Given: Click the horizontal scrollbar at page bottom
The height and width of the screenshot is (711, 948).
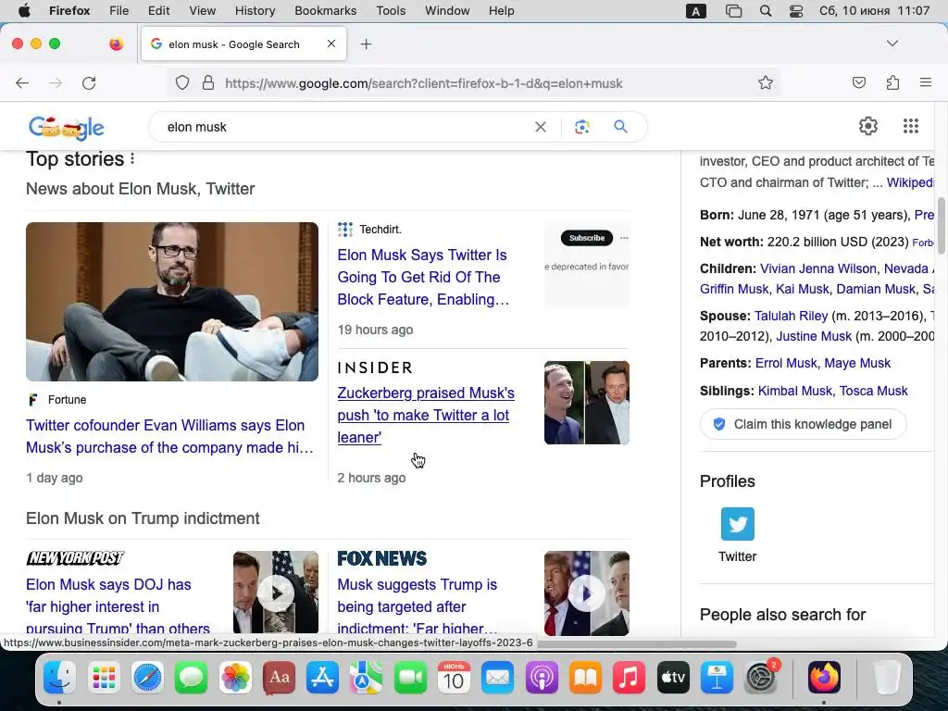Looking at the screenshot, I should 636,644.
